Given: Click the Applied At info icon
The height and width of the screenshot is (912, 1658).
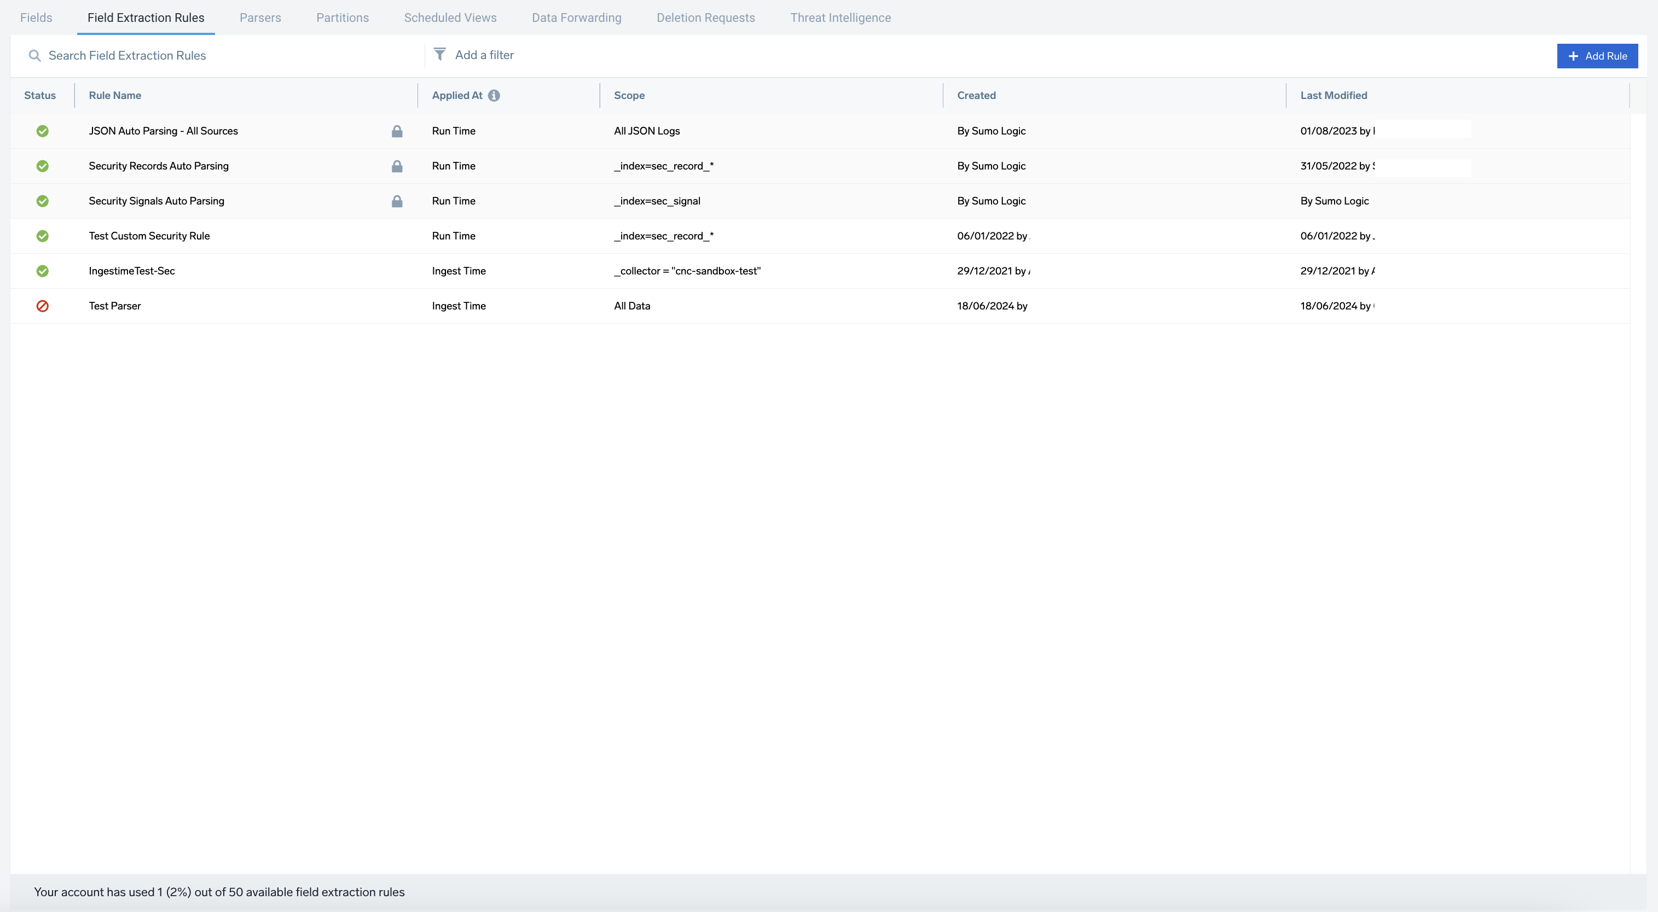Looking at the screenshot, I should click(x=494, y=95).
